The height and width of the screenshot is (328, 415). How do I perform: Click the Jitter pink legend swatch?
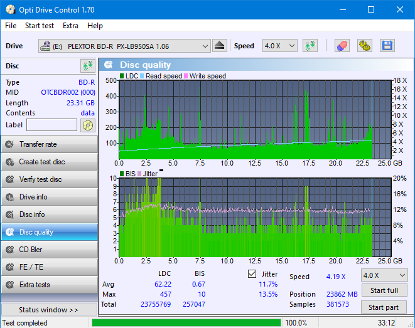click(139, 174)
